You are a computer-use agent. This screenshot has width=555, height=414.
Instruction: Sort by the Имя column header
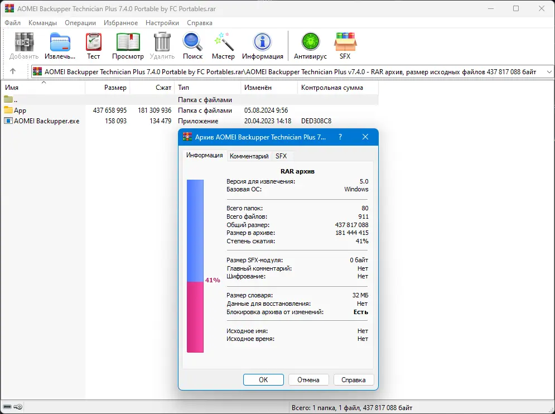point(43,88)
